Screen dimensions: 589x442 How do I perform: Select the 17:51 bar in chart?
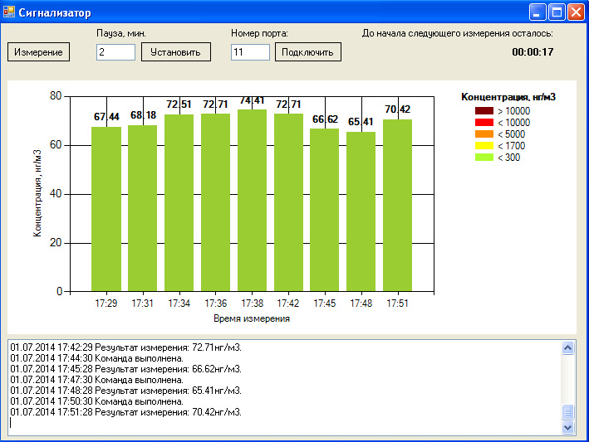(x=397, y=206)
